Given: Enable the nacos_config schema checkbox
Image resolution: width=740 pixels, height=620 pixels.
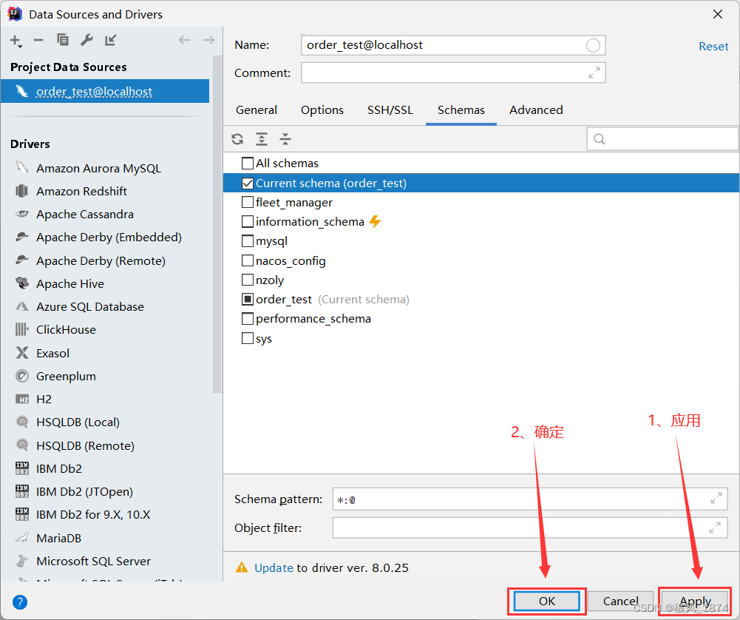Looking at the screenshot, I should [248, 260].
